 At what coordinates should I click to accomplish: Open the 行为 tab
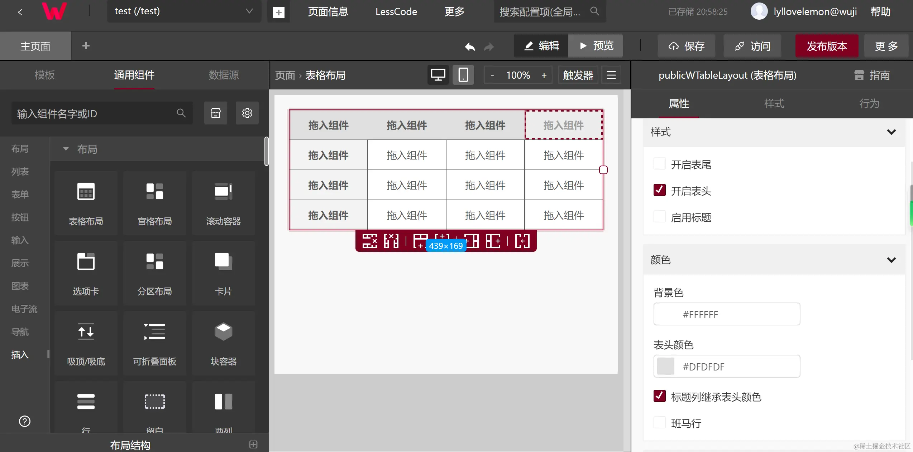[x=869, y=104]
